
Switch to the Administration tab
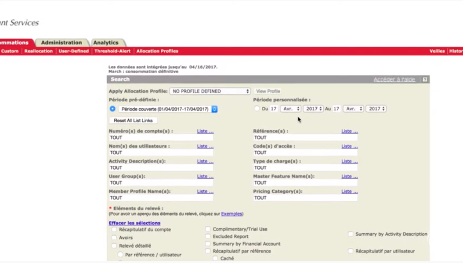(61, 43)
